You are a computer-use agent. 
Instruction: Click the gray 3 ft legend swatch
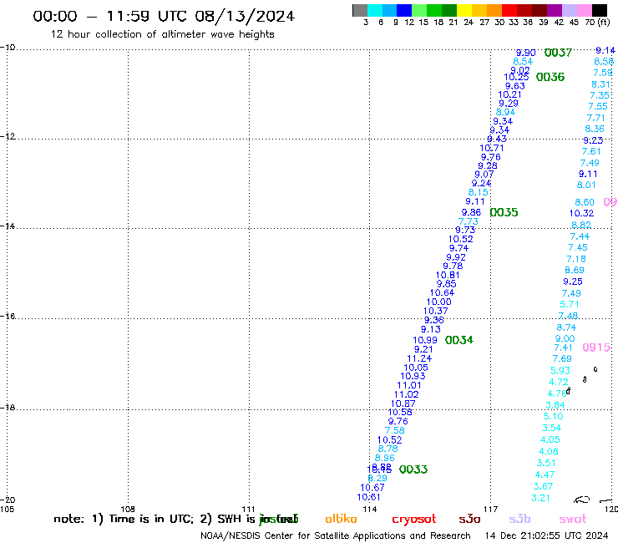(360, 10)
